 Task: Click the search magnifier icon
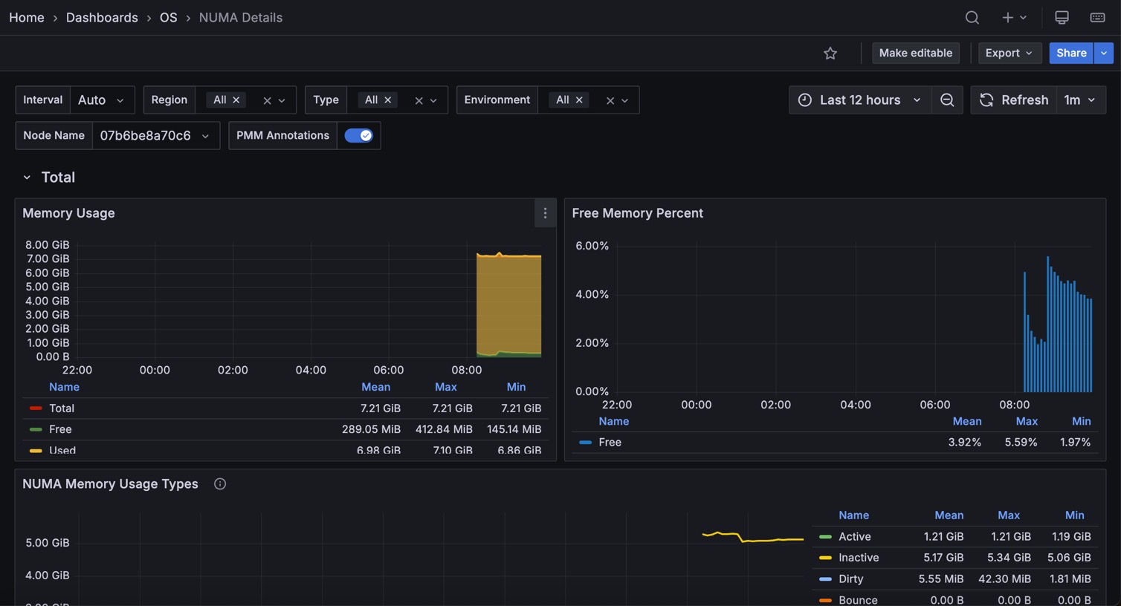[x=972, y=17]
